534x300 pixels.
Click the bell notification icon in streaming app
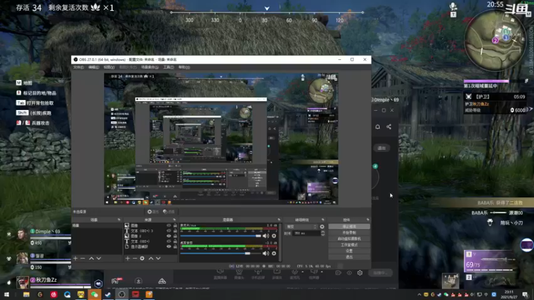point(378,127)
